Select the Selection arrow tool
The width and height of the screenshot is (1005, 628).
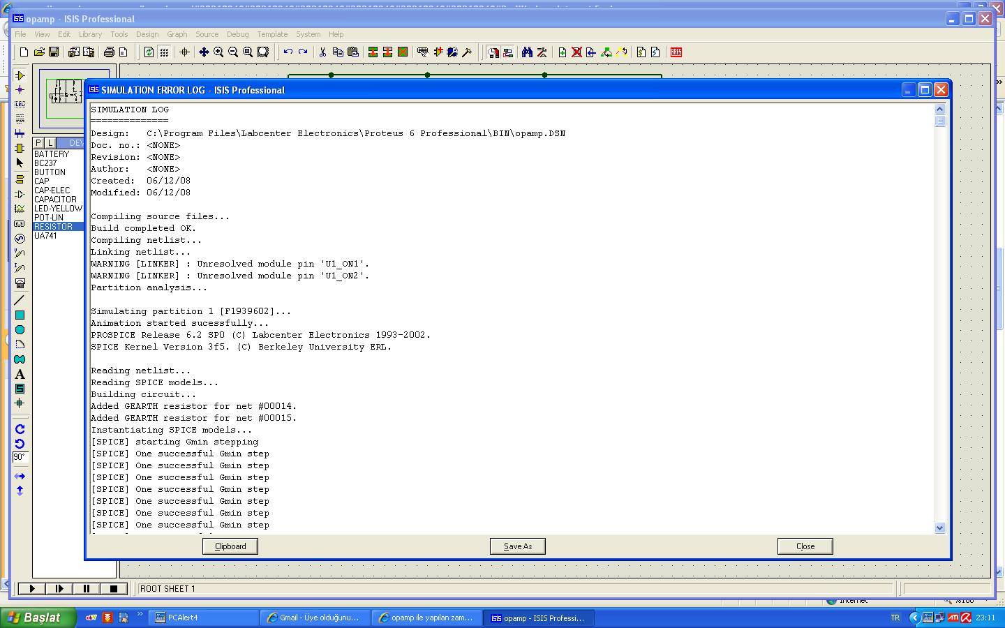click(20, 163)
